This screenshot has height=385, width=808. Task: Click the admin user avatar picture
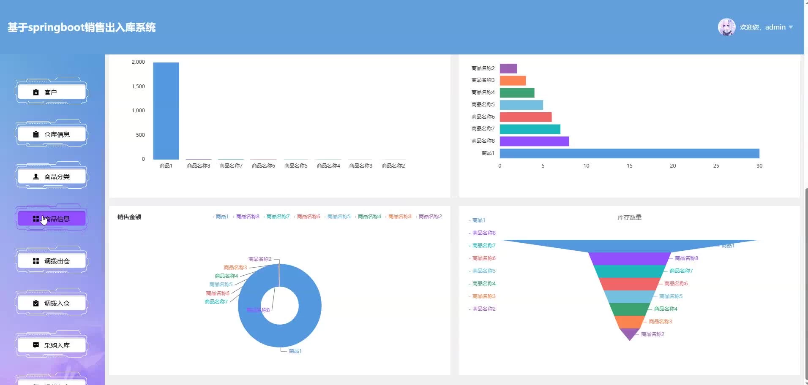click(x=726, y=27)
